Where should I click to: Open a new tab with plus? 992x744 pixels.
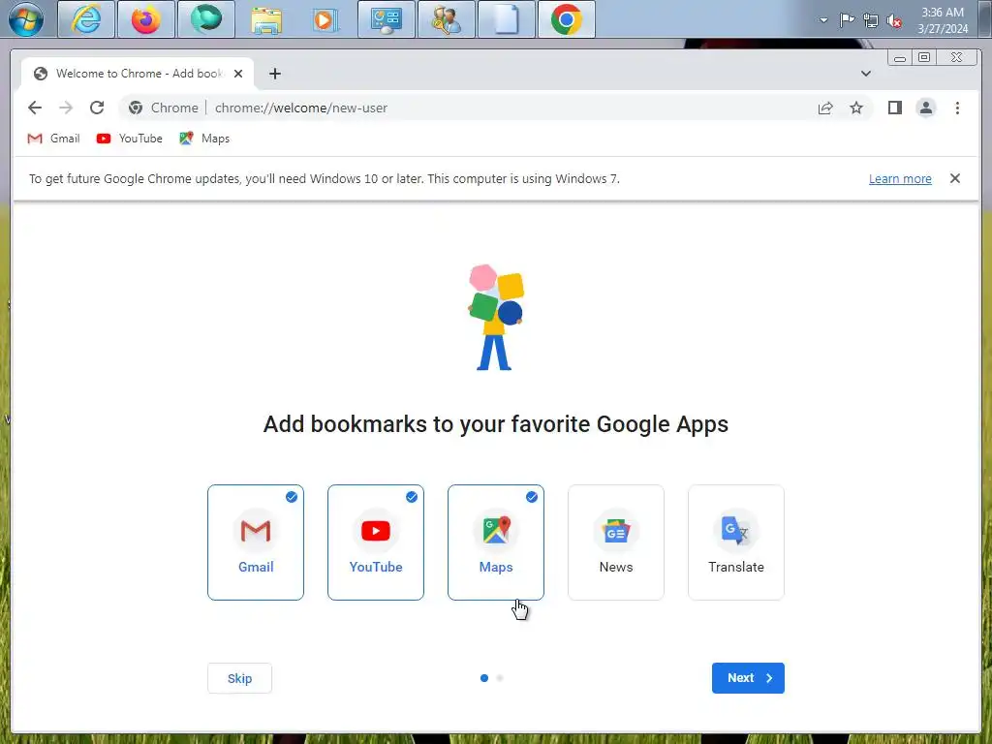[274, 74]
